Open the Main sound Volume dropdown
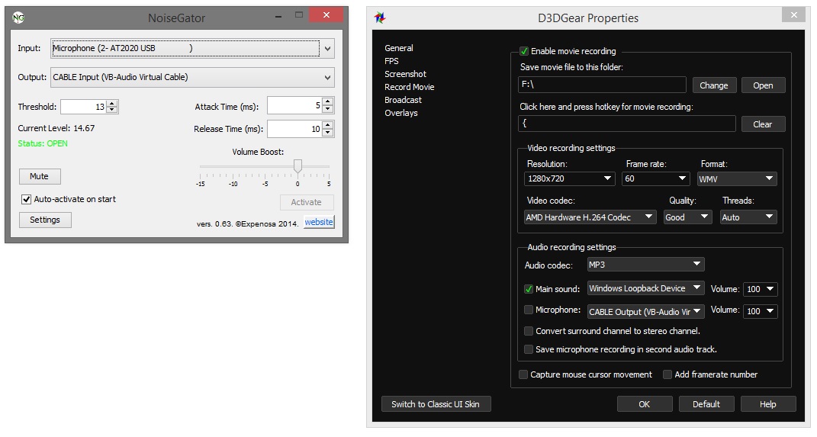Screen dimensions: 817x437 [x=761, y=289]
